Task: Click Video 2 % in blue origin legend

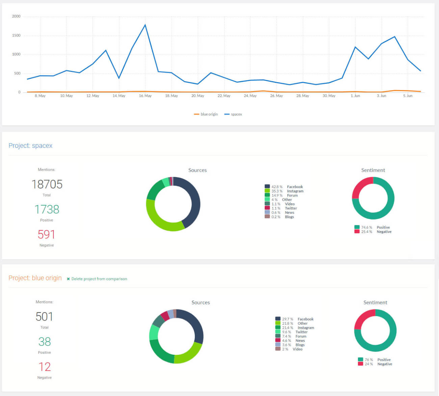Action: [x=289, y=349]
